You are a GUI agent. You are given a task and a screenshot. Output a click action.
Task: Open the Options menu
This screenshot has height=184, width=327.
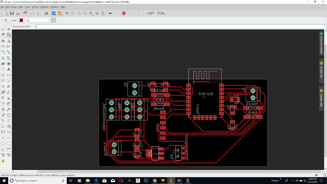[44, 7]
